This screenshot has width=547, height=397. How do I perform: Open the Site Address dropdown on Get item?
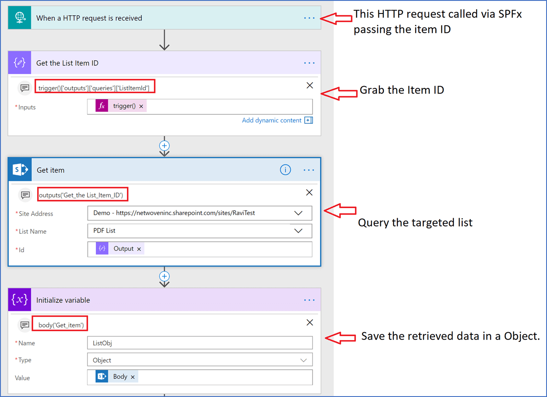(299, 213)
